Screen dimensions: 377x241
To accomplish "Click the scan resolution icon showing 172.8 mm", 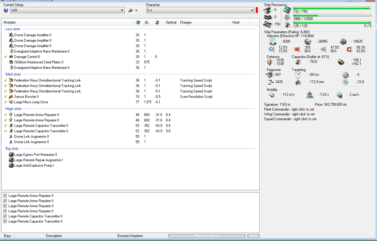I will pyautogui.click(x=298, y=82).
